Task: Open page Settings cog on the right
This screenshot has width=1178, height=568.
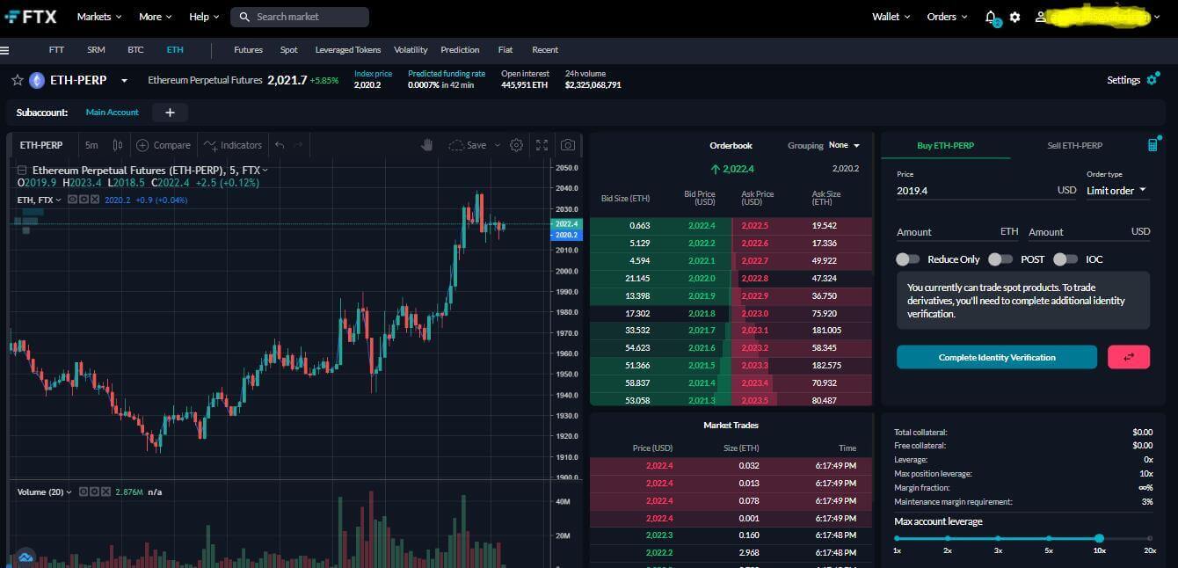Action: point(1153,80)
